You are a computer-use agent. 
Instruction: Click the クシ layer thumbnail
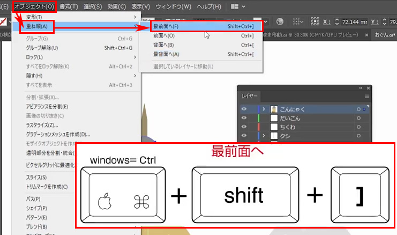[274, 136]
